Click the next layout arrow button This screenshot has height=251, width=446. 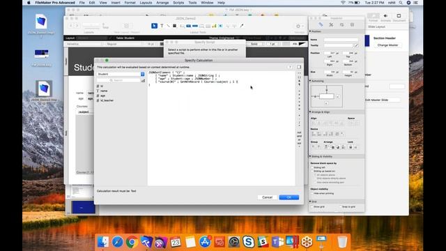point(77,26)
